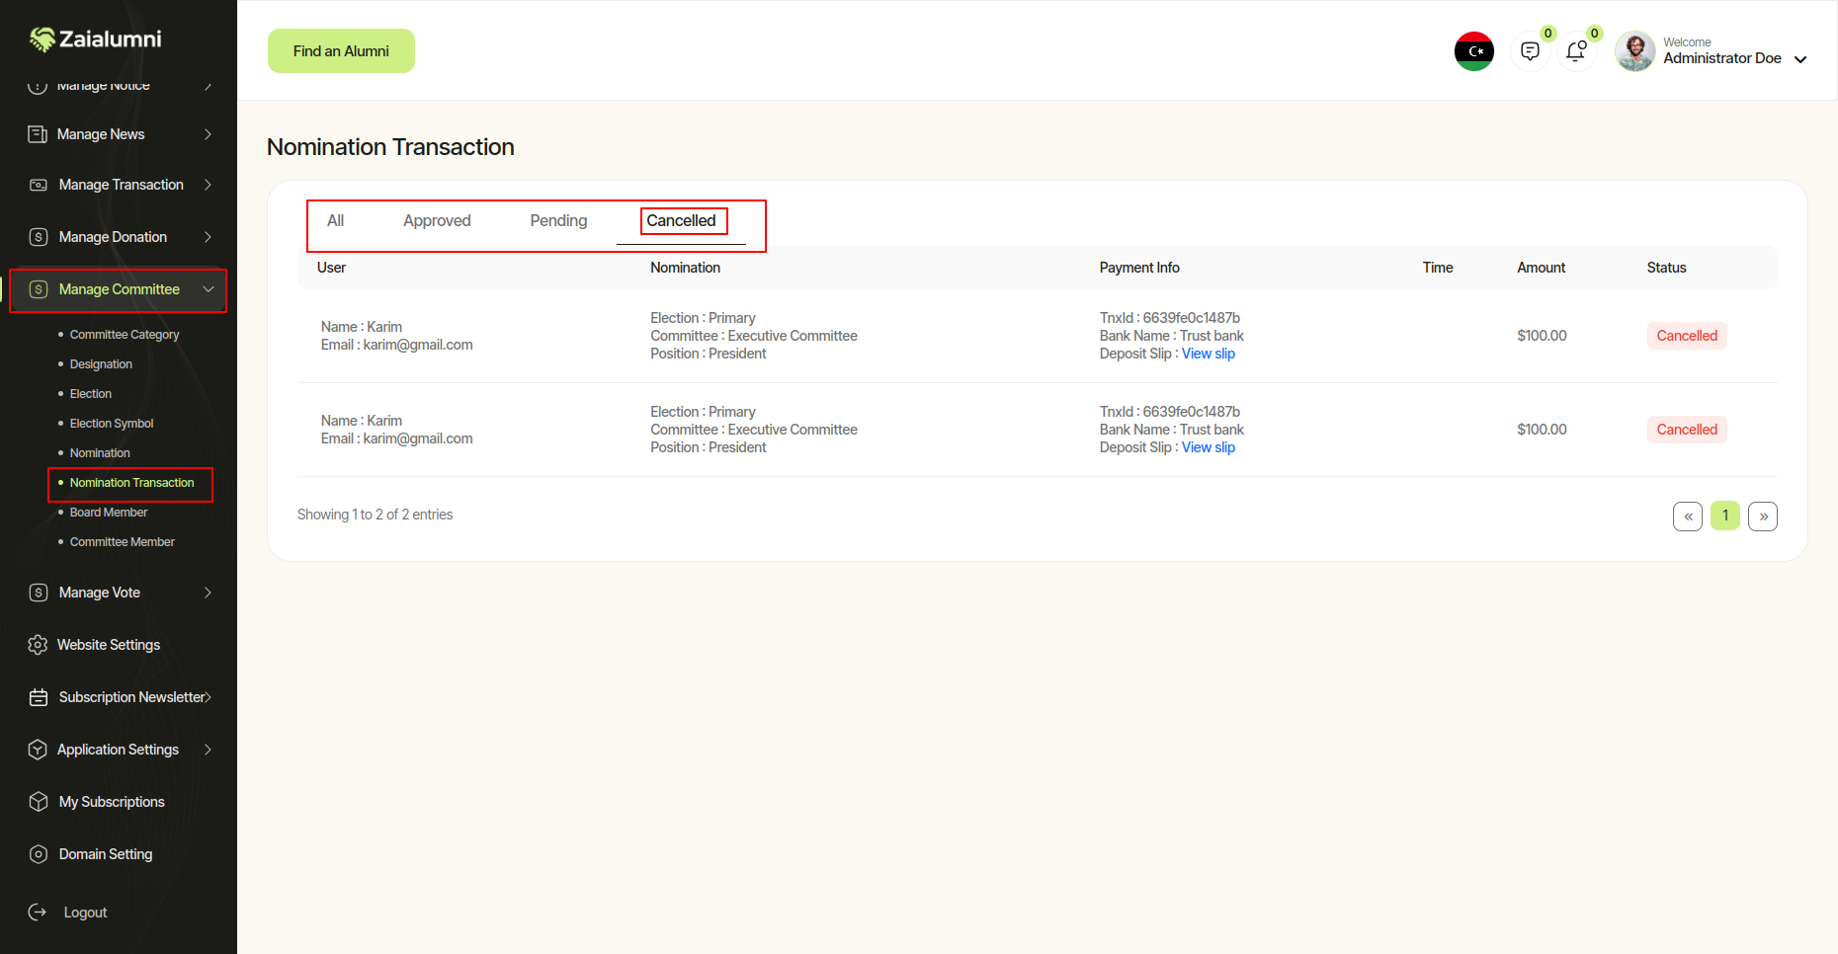Open Committee Category submenu item

(x=125, y=335)
